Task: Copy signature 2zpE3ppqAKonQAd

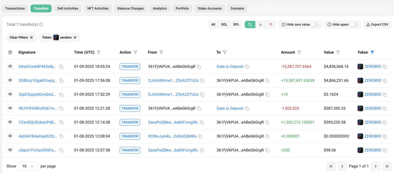Action: (61, 94)
